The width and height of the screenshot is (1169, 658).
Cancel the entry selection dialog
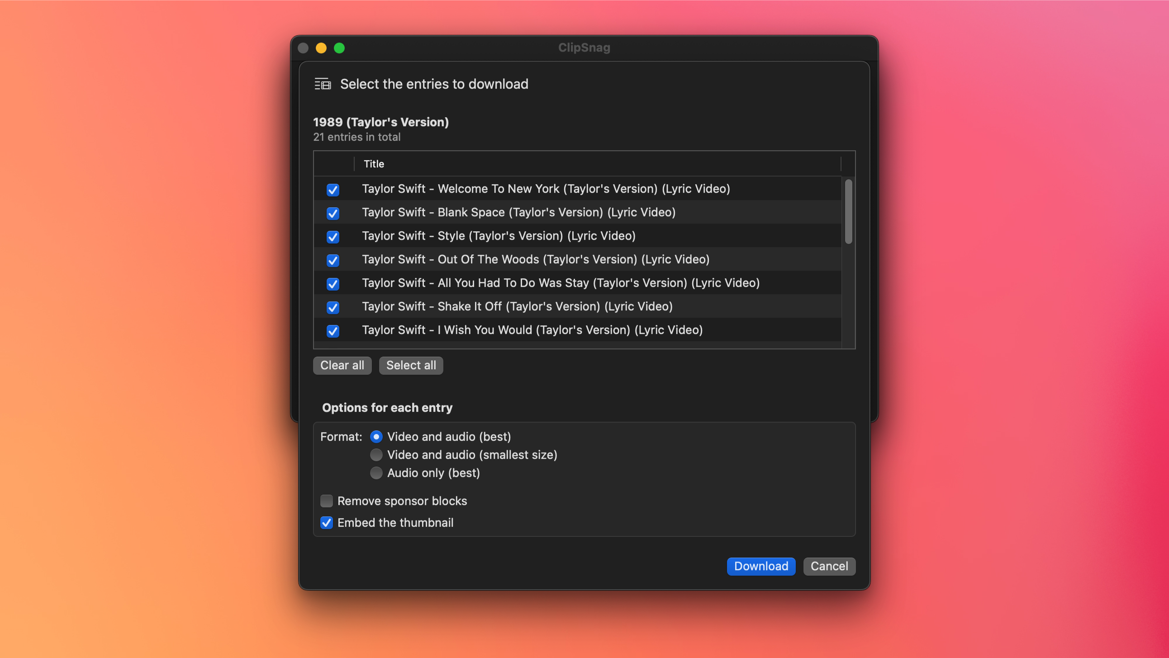tap(829, 566)
